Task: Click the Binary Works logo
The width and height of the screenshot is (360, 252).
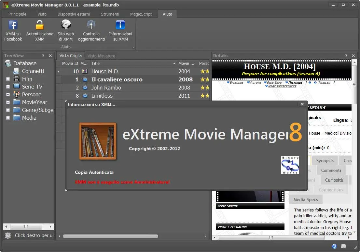Action: click(x=290, y=165)
